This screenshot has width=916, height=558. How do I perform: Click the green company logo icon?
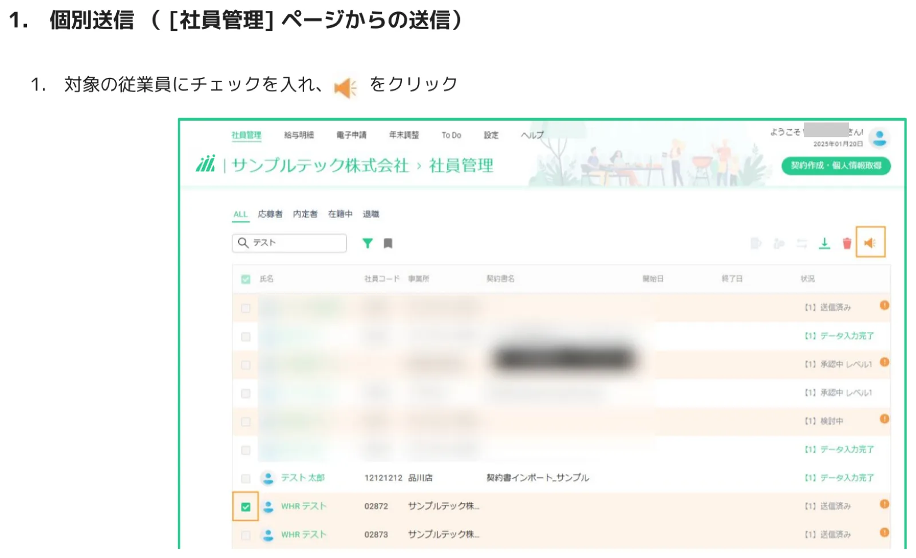(206, 164)
